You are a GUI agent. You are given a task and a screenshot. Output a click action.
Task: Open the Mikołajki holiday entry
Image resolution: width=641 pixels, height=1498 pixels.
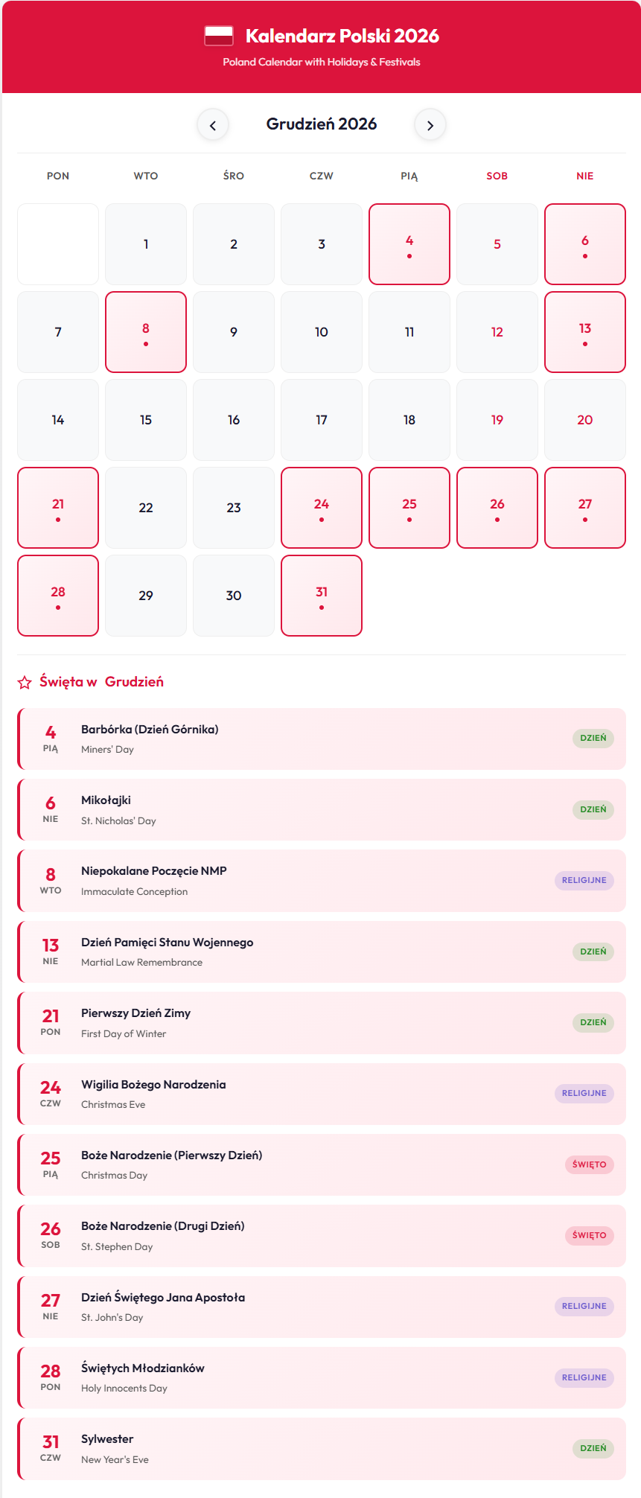click(x=322, y=809)
